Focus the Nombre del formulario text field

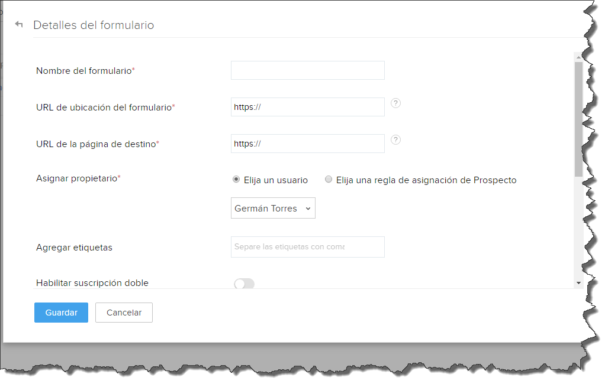307,70
